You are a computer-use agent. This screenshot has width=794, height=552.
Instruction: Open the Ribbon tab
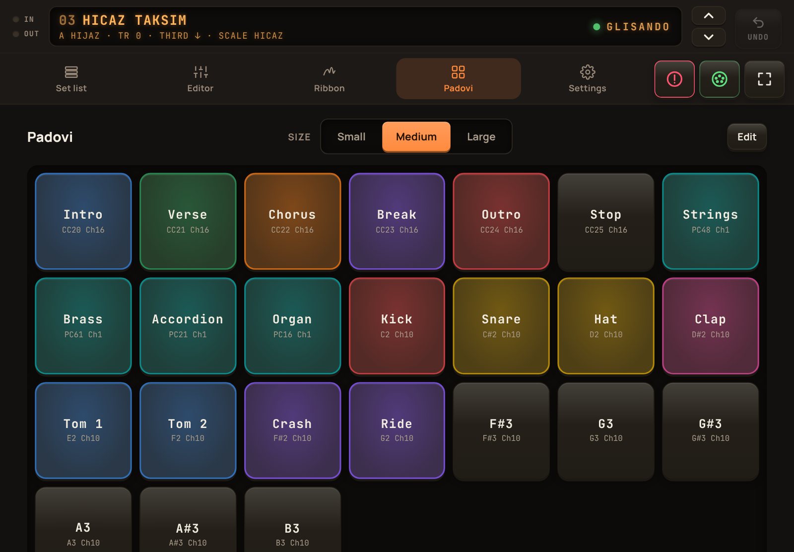pos(329,79)
